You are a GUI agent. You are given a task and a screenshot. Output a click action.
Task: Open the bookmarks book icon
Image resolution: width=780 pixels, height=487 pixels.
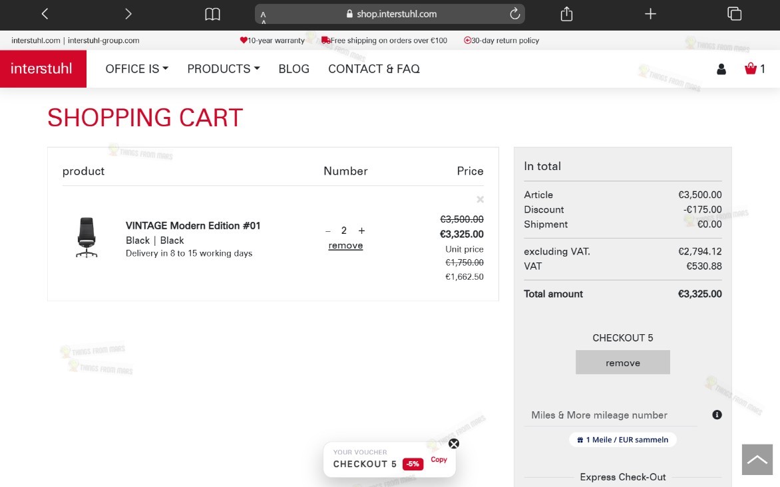(x=212, y=14)
